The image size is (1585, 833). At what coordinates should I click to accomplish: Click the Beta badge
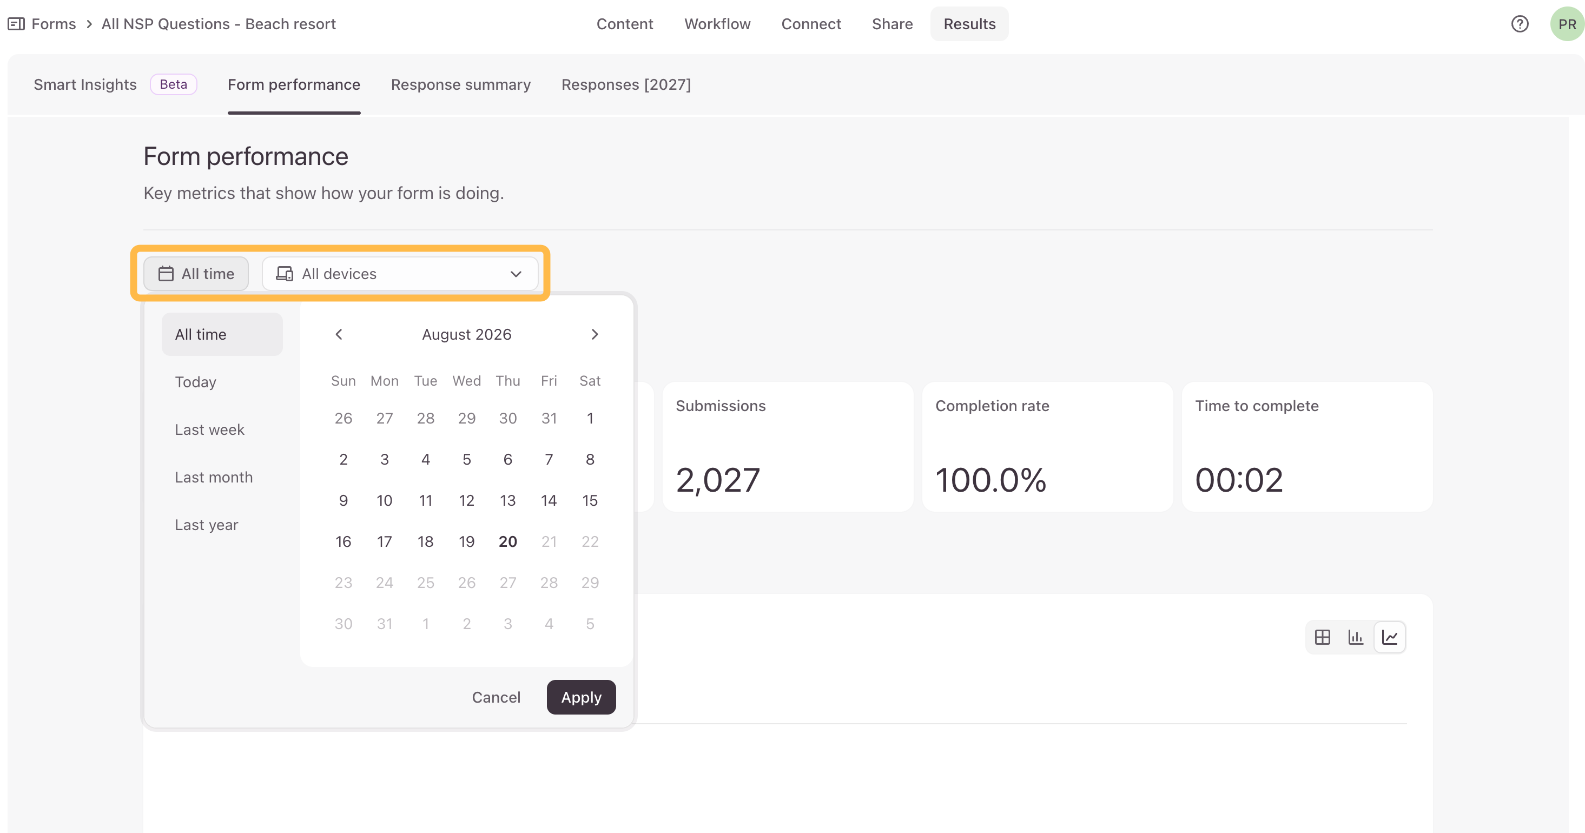[x=174, y=84]
